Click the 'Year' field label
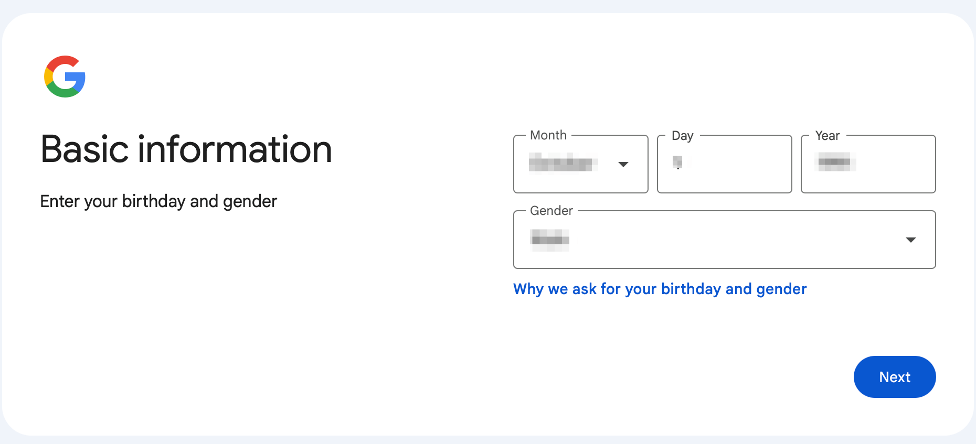 (828, 136)
